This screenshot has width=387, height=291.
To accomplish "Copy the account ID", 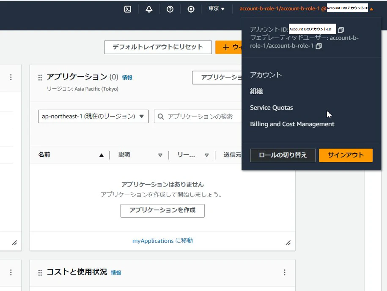I will tap(341, 30).
